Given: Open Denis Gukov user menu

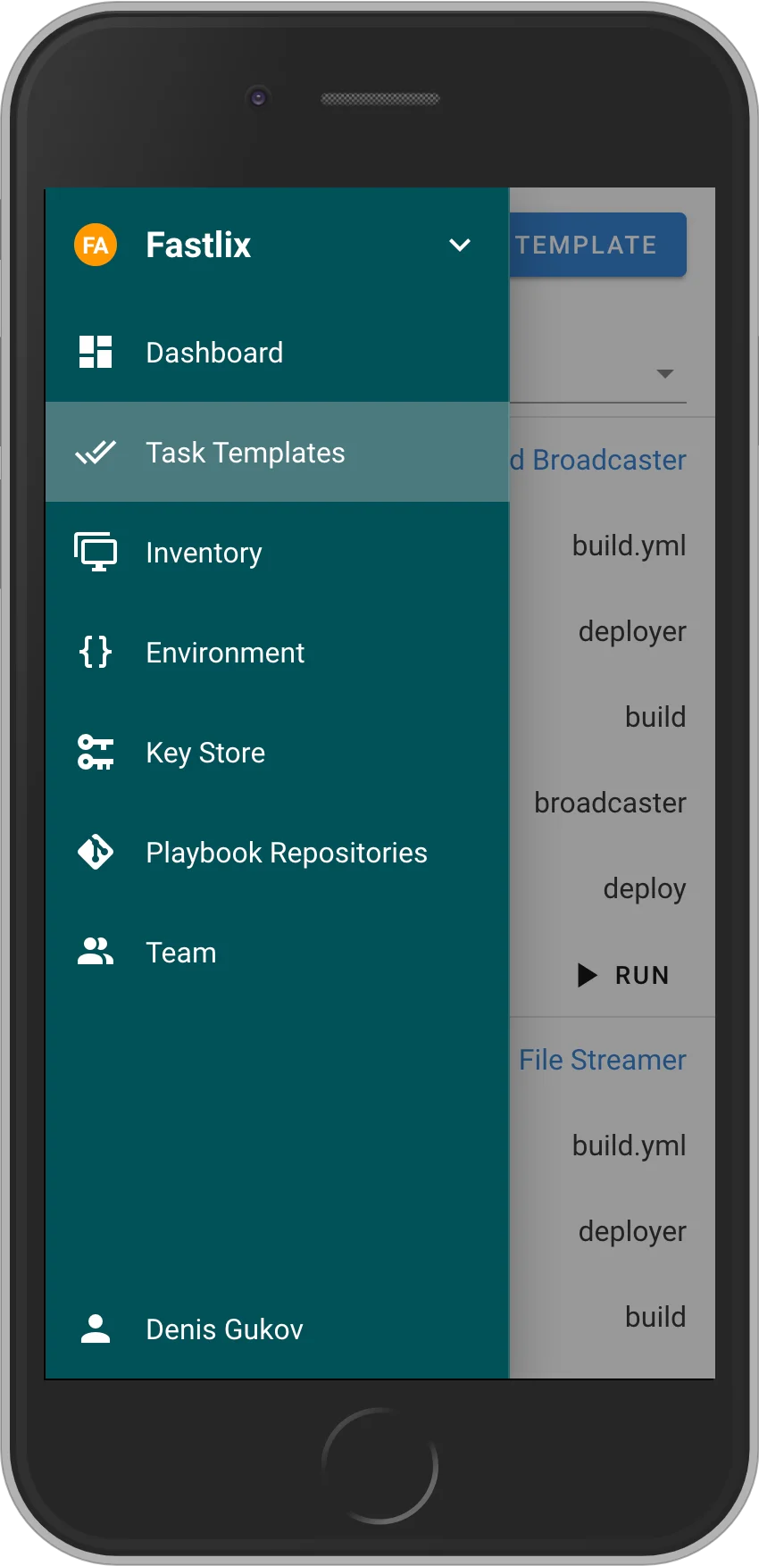Looking at the screenshot, I should pyautogui.click(x=277, y=1329).
